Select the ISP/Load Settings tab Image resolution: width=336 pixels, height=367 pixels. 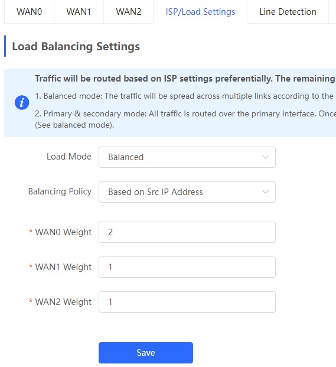point(200,12)
